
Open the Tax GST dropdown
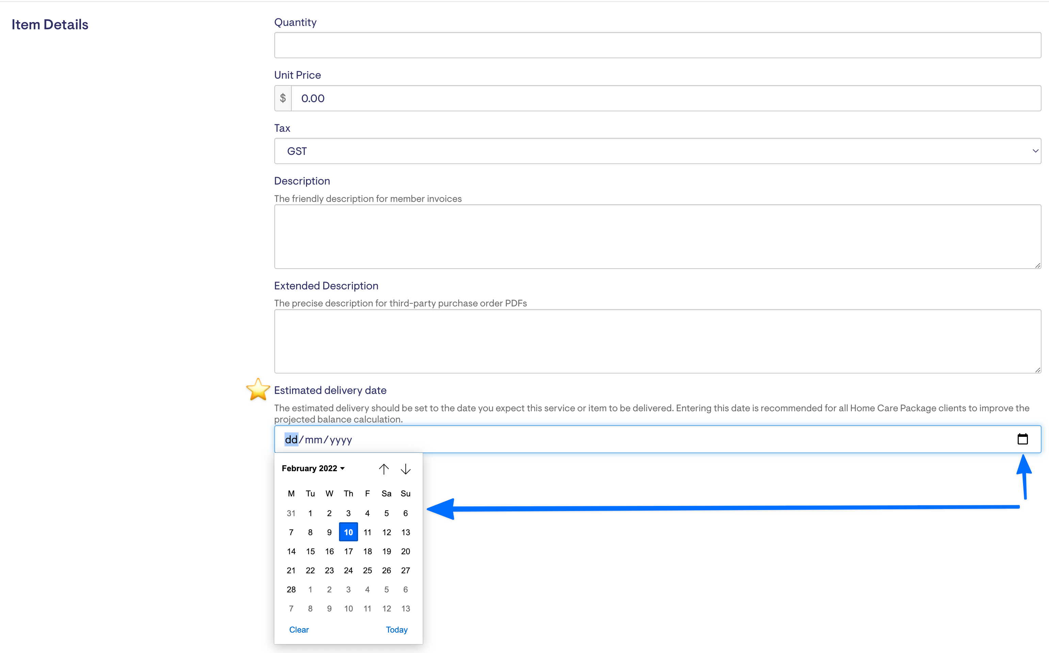[657, 151]
